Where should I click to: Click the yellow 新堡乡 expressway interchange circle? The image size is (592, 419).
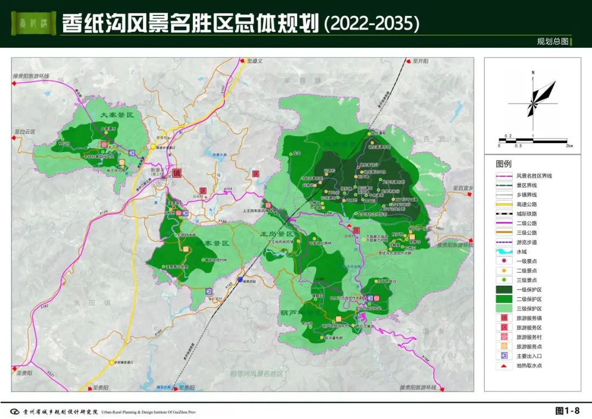pos(154,148)
